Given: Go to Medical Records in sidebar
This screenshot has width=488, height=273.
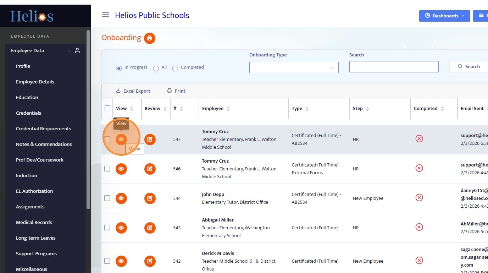Looking at the screenshot, I should [34, 222].
